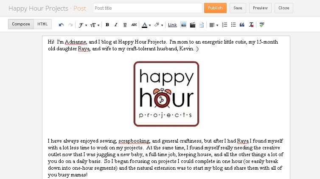Viewport: 320px width, 179px height.
Task: Apply blockquote formatting
Action: (x=242, y=25)
